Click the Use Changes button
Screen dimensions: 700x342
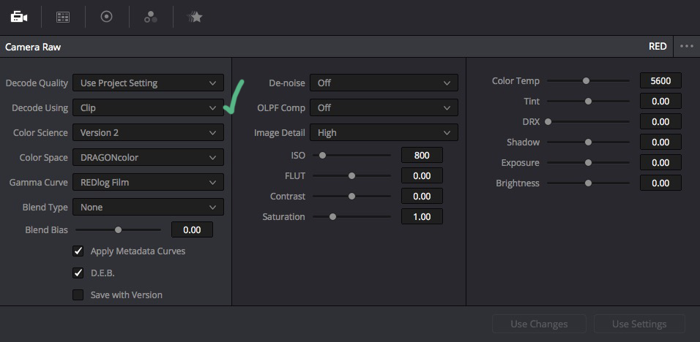pyautogui.click(x=539, y=324)
